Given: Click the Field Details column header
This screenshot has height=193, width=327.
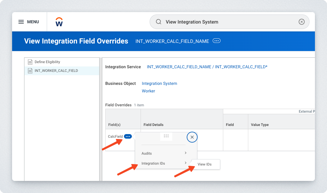Looking at the screenshot, I should (x=154, y=124).
